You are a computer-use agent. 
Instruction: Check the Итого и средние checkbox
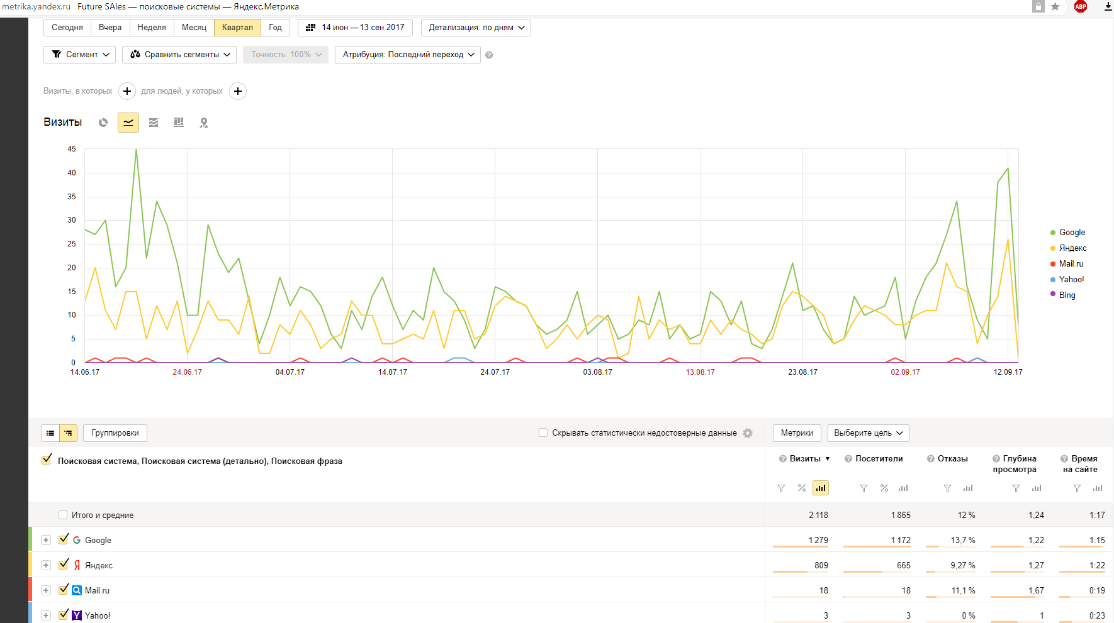click(62, 515)
